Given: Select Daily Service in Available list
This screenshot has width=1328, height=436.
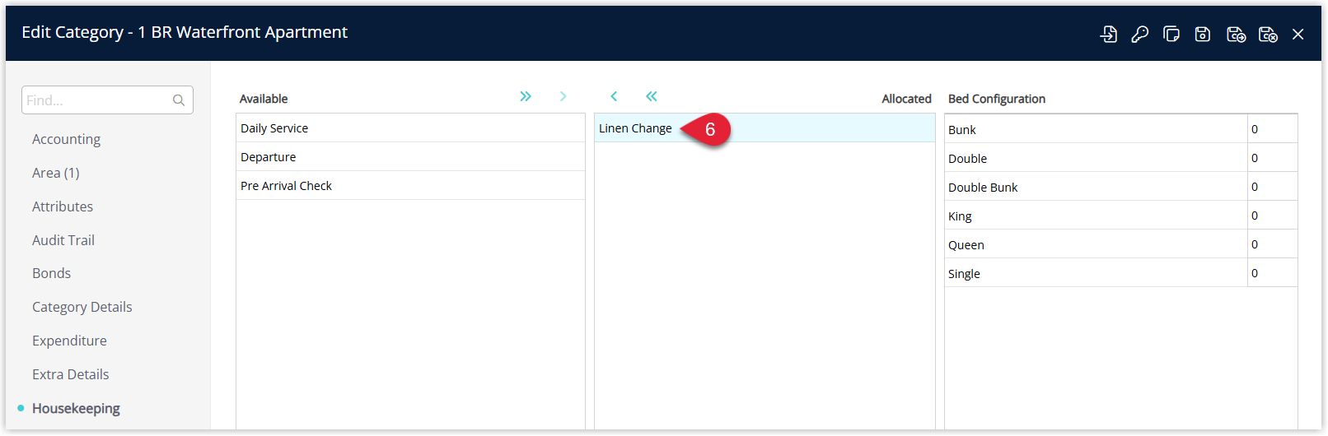Looking at the screenshot, I should [x=410, y=128].
